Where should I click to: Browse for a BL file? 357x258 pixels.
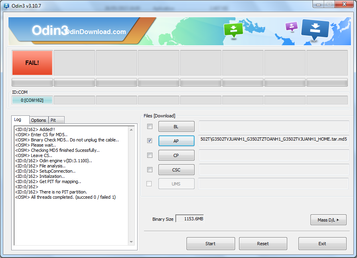coord(176,127)
